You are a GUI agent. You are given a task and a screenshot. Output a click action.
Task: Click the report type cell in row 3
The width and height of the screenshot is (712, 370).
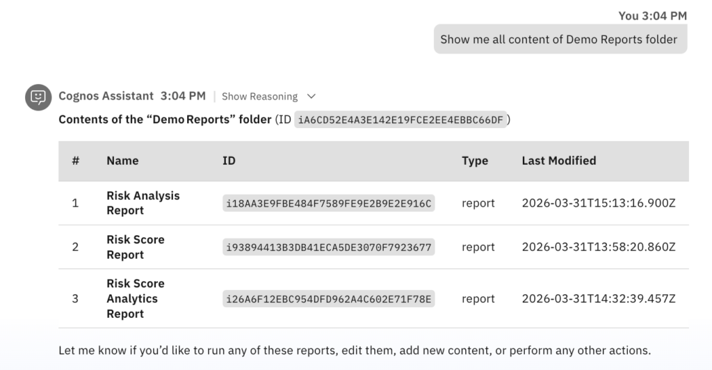[x=478, y=299]
